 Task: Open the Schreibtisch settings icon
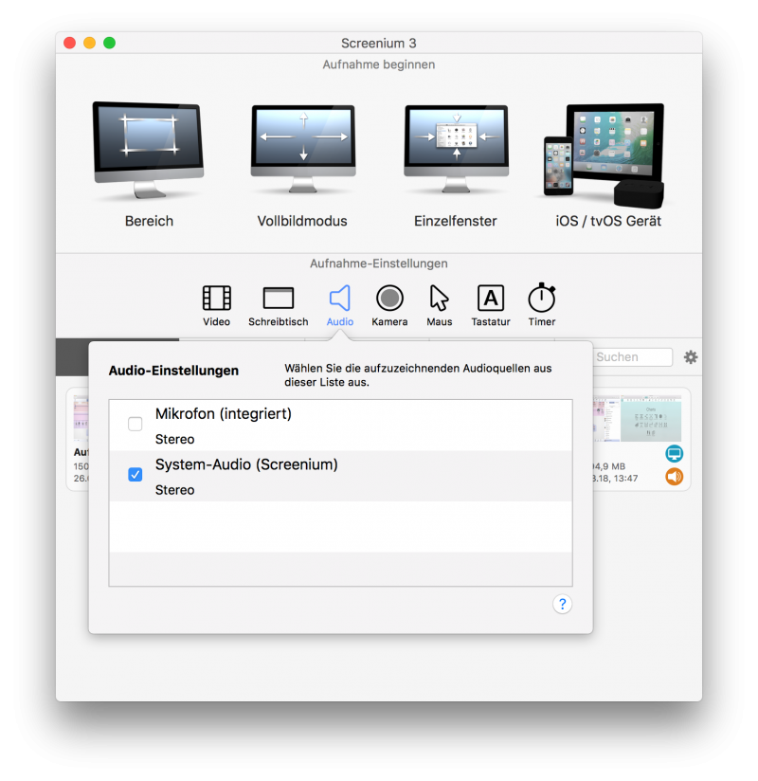tap(278, 299)
